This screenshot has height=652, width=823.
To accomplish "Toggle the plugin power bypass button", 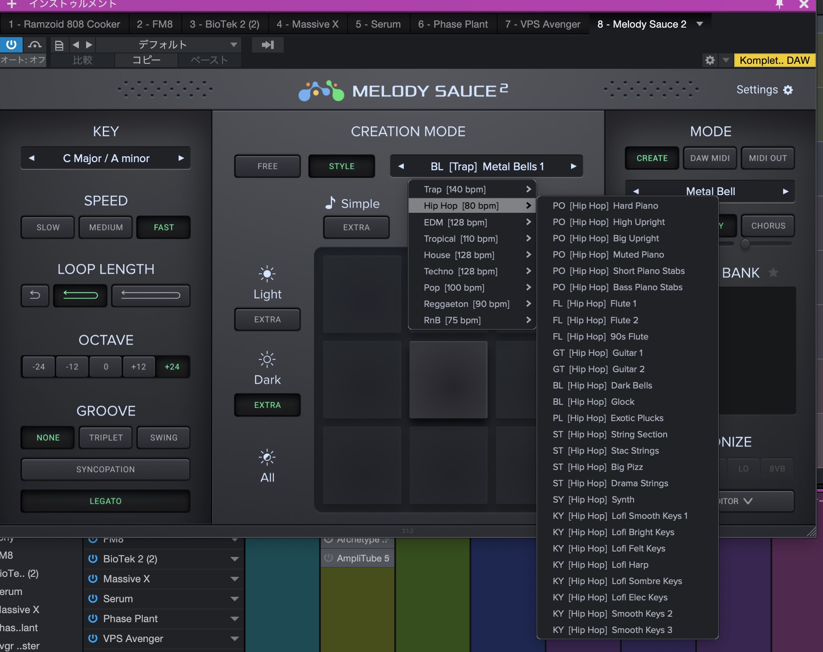I will [x=11, y=45].
